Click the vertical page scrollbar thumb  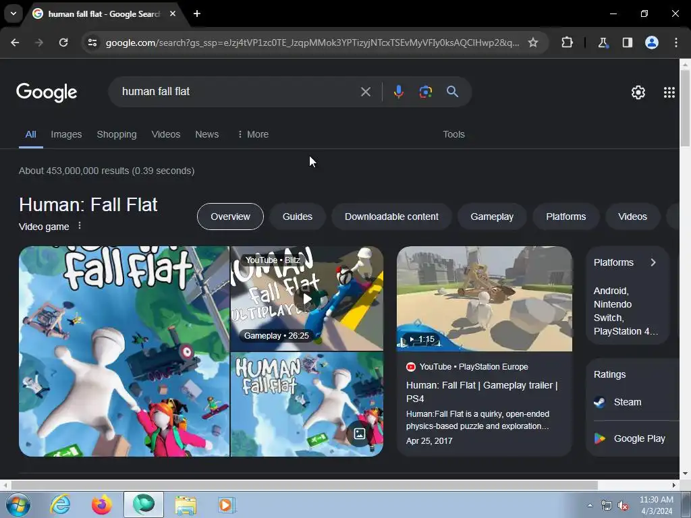[x=686, y=108]
